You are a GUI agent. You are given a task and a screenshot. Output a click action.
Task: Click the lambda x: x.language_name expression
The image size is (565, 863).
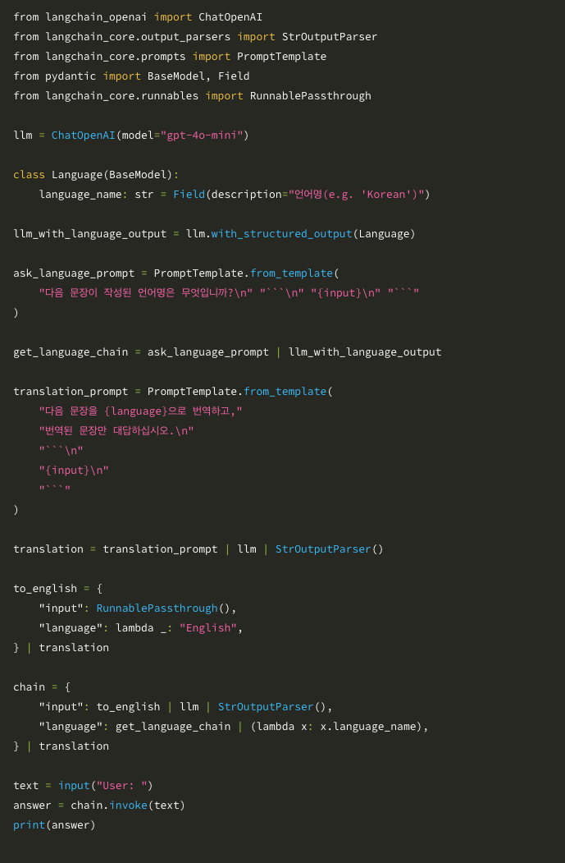[336, 727]
